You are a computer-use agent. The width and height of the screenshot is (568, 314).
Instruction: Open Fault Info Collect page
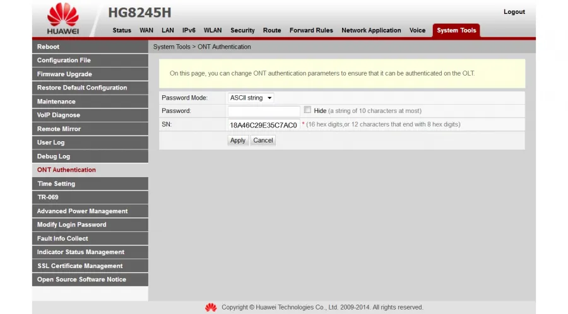pyautogui.click(x=90, y=238)
